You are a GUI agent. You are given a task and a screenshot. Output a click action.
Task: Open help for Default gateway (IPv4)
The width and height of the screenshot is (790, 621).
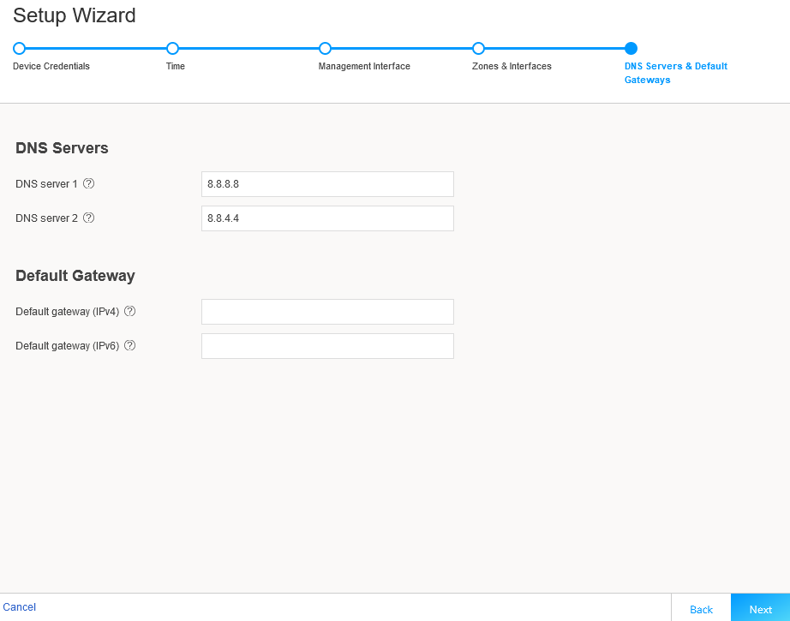(x=129, y=311)
